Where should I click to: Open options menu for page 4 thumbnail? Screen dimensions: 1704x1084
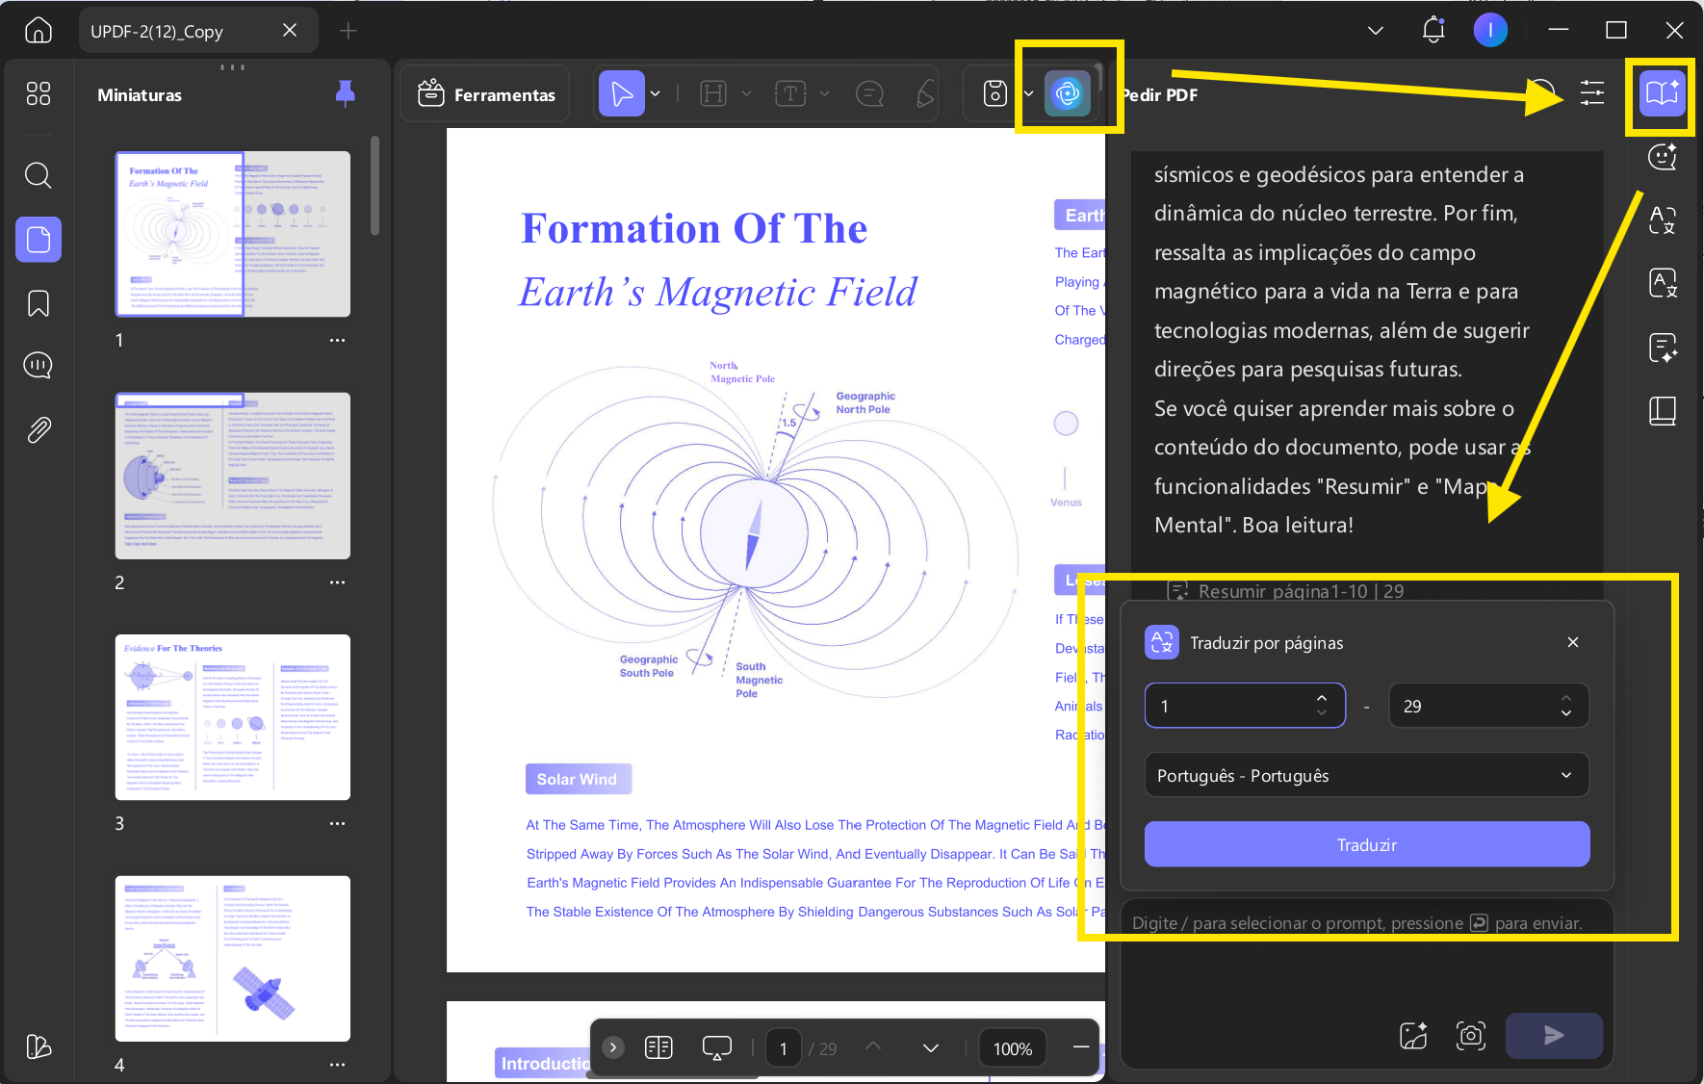[337, 1065]
